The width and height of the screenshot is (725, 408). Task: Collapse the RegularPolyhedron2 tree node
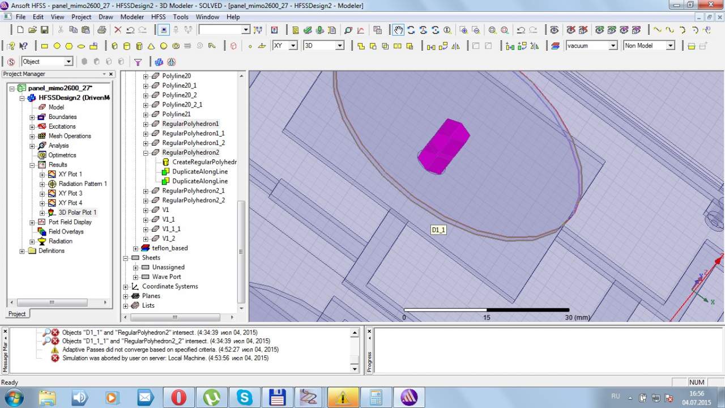(x=146, y=152)
